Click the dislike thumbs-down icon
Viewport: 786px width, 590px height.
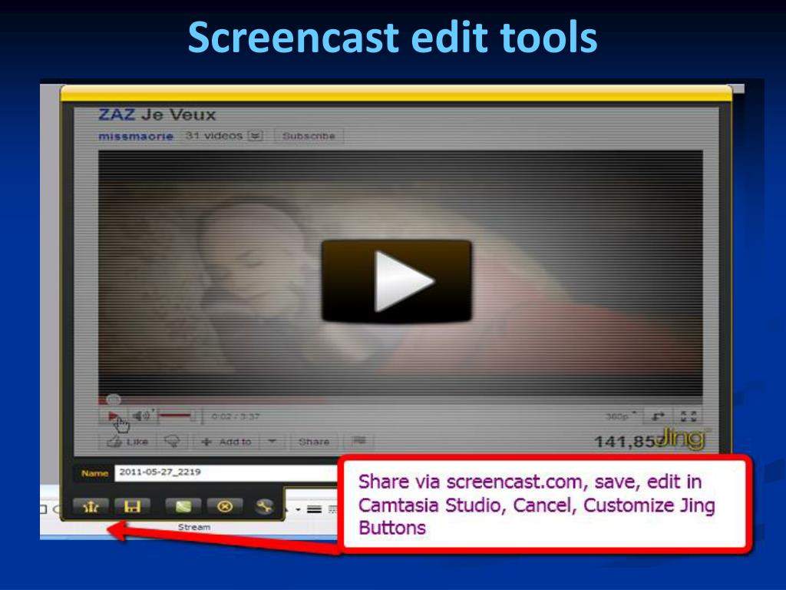(x=173, y=442)
